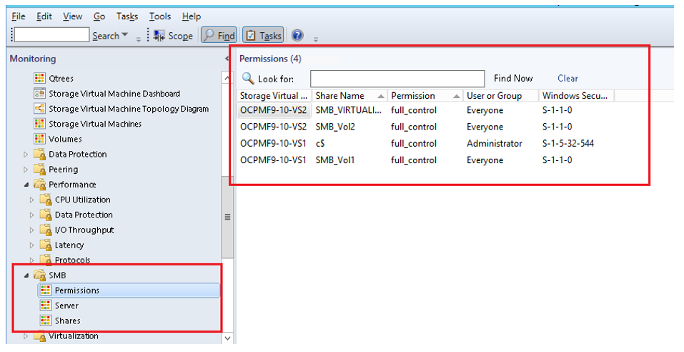
Task: Sort by Windows Secu... column header
Action: [576, 96]
